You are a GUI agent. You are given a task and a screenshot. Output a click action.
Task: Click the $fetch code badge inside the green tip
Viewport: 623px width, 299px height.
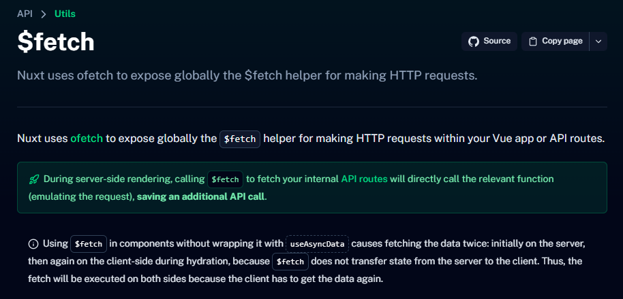coord(225,180)
